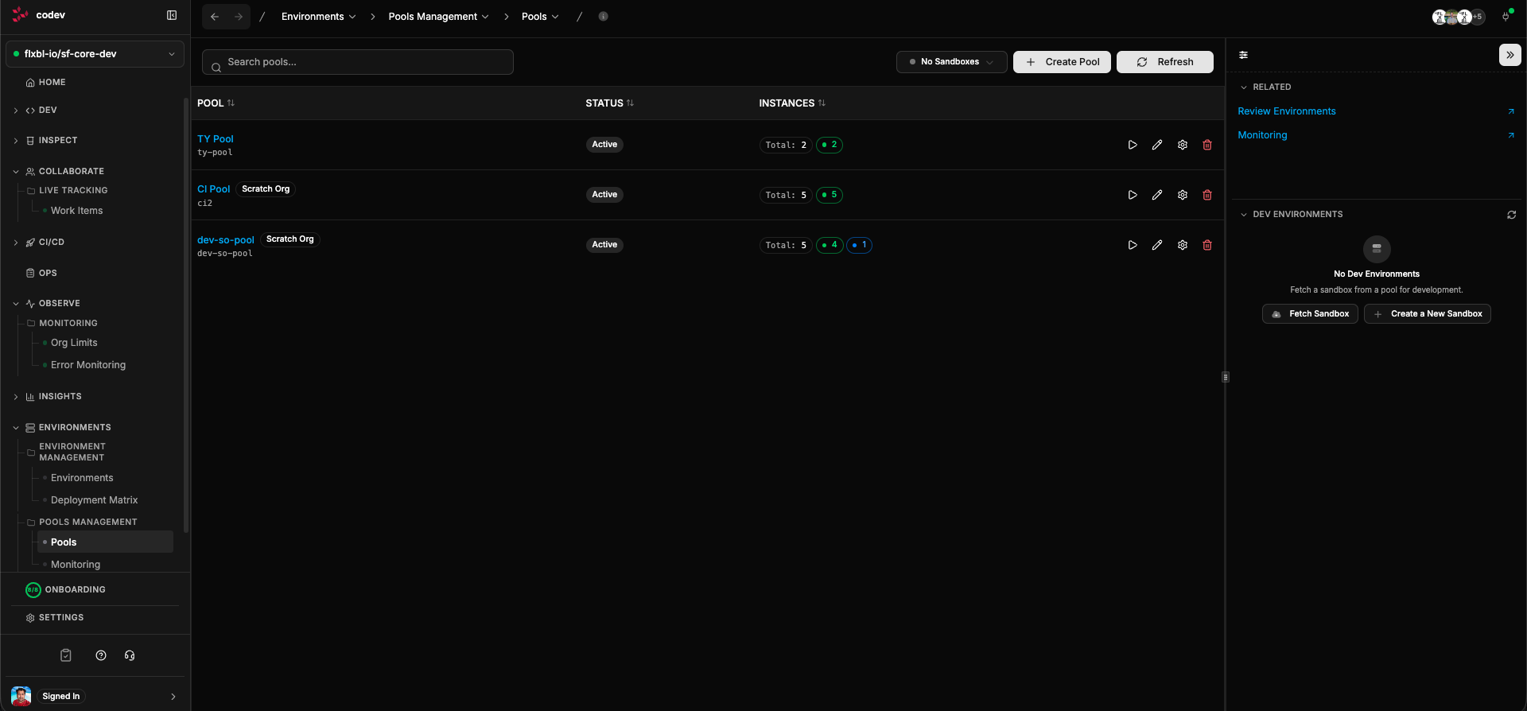This screenshot has height=711, width=1527.
Task: Open the No Sandboxes filter dropdown
Action: pos(951,62)
